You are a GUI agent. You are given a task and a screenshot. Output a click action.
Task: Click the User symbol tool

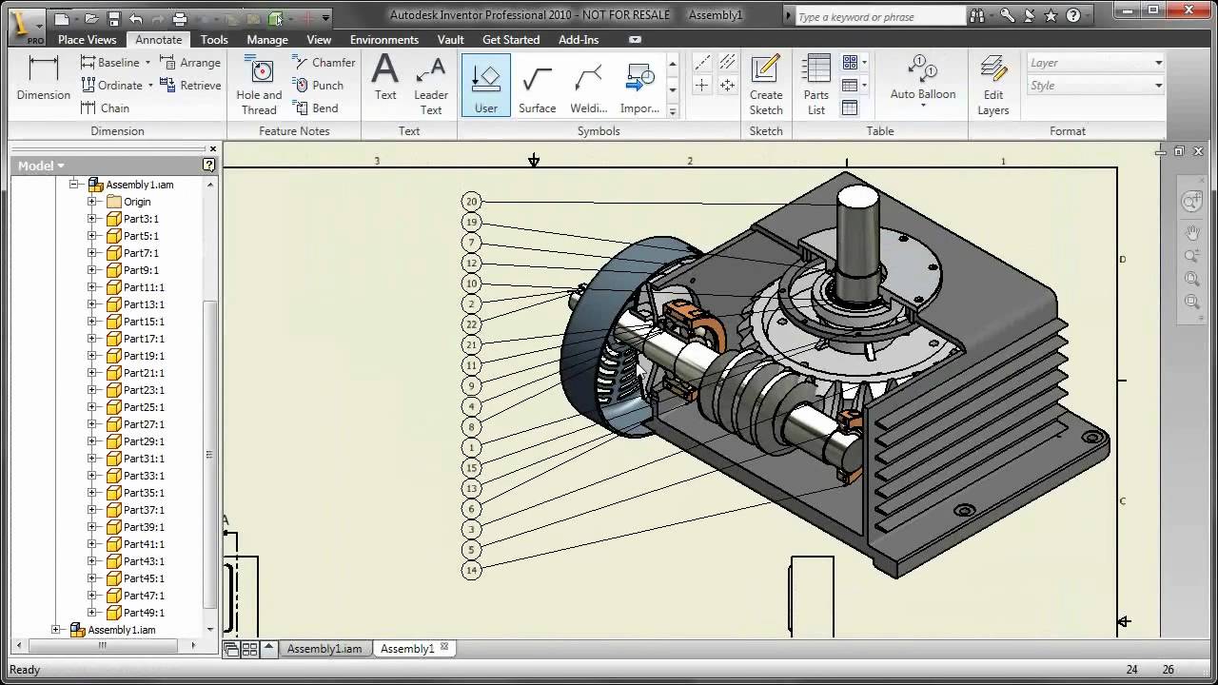[486, 86]
